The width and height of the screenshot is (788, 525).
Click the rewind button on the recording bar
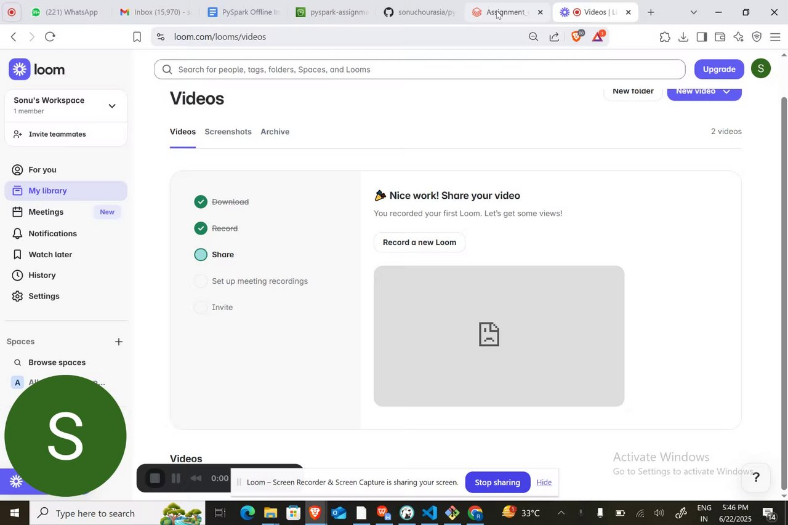point(196,478)
